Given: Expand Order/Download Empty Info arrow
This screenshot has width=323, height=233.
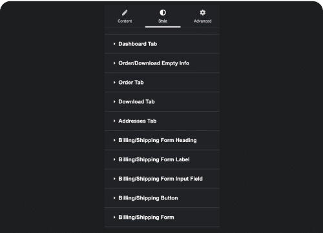Looking at the screenshot, I should (x=114, y=63).
